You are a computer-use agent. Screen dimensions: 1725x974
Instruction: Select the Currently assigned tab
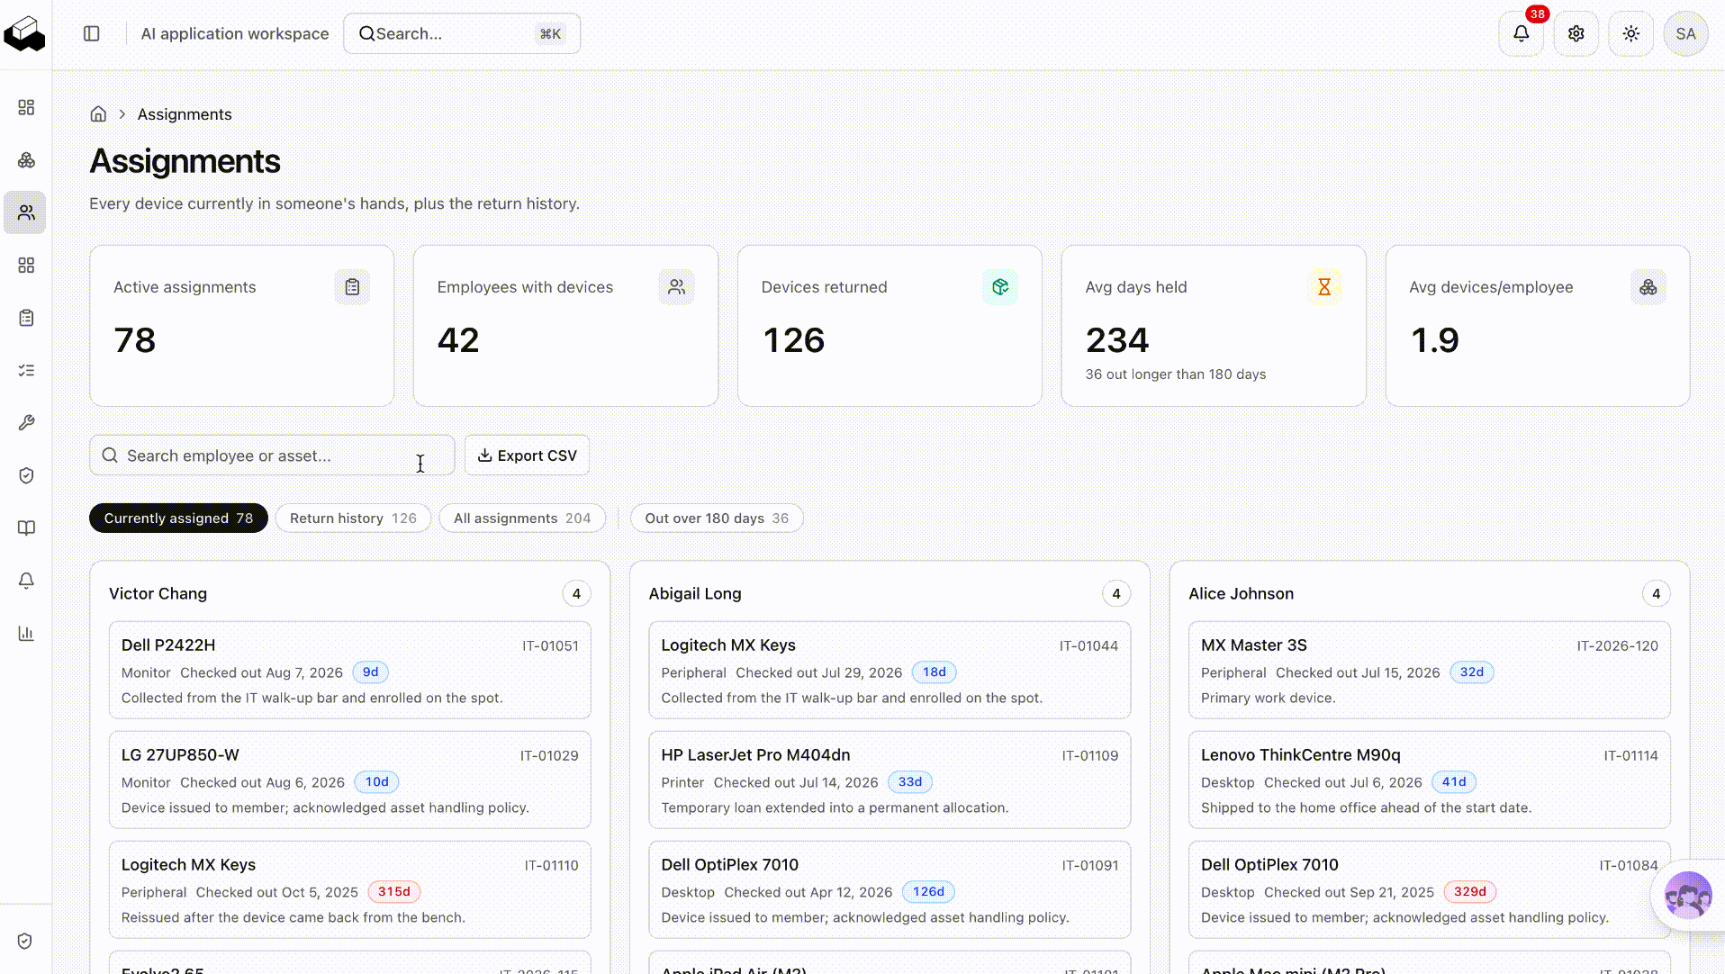click(178, 519)
